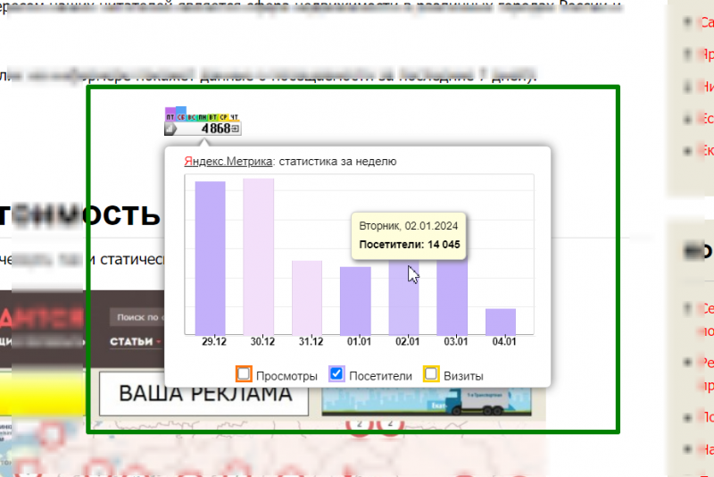
Task: Select the 04.01 bar in the chart
Action: point(501,322)
